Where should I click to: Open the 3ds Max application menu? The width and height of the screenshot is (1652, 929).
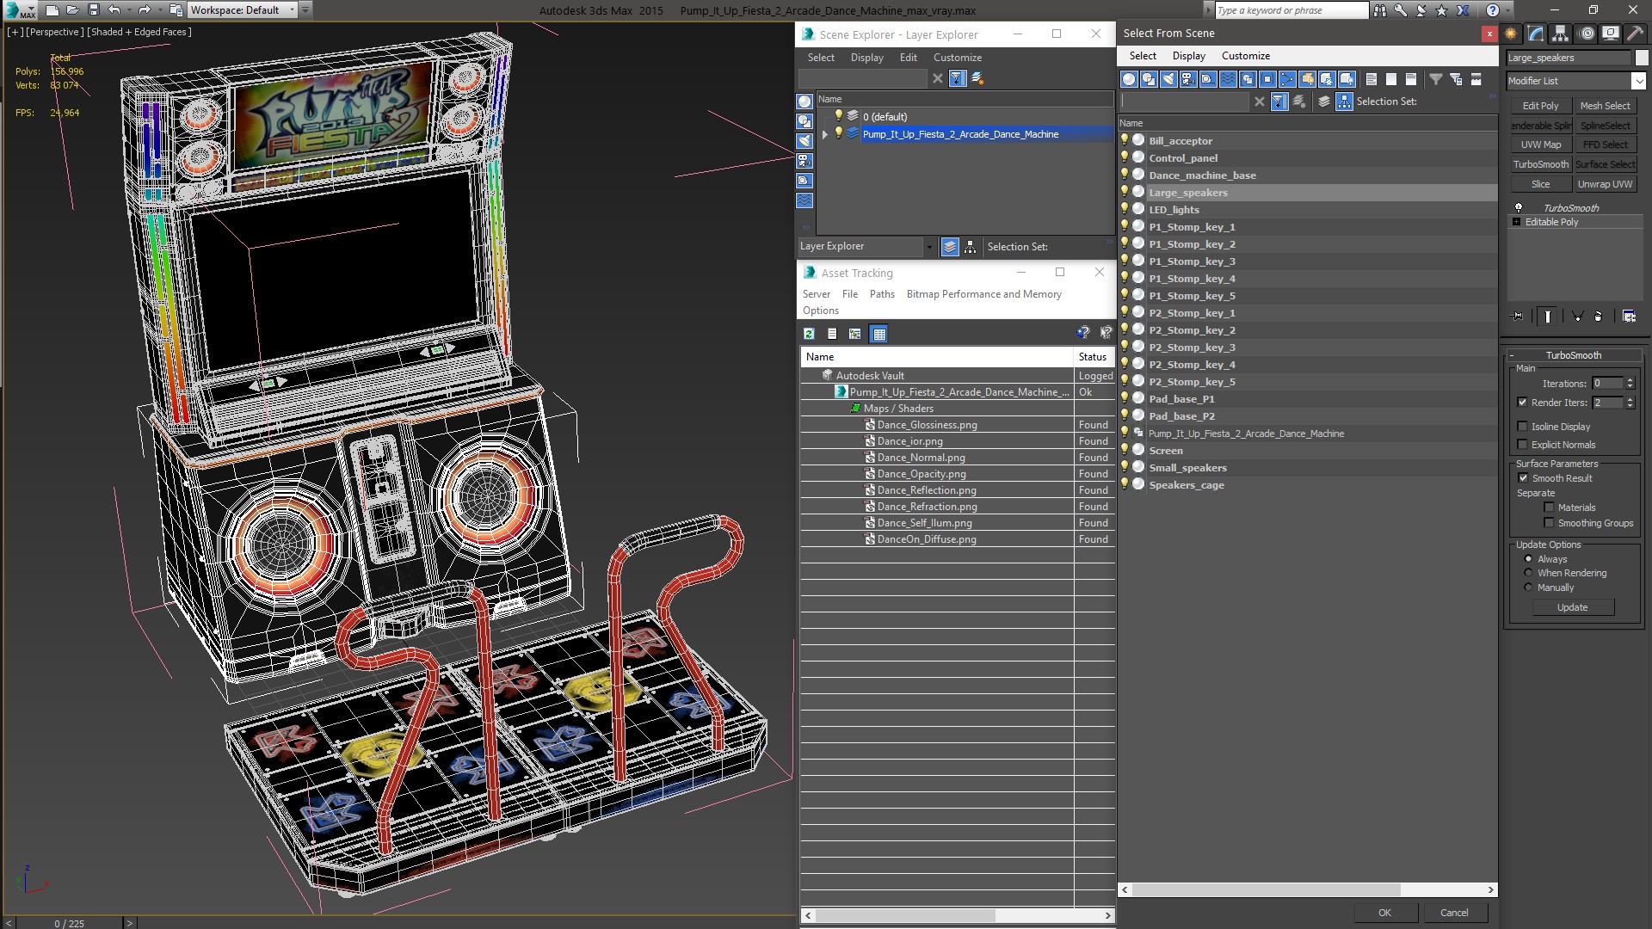19,10
